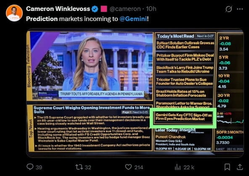Click the 10h timestamp

(x=151, y=9)
